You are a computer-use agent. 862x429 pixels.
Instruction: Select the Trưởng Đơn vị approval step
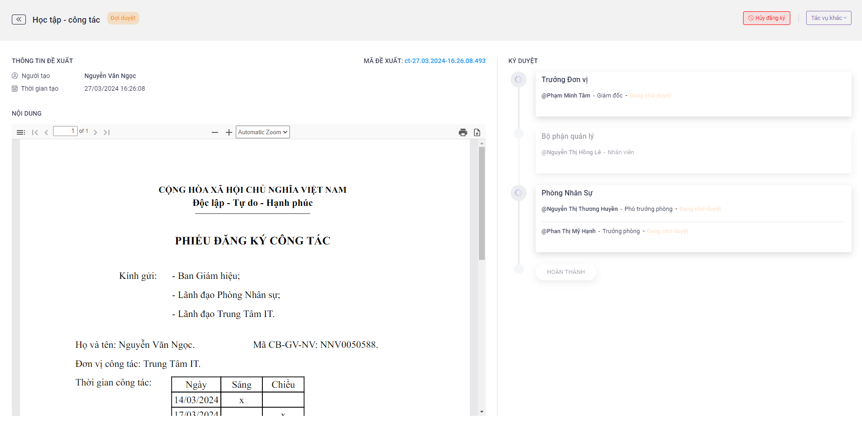pyautogui.click(x=564, y=80)
